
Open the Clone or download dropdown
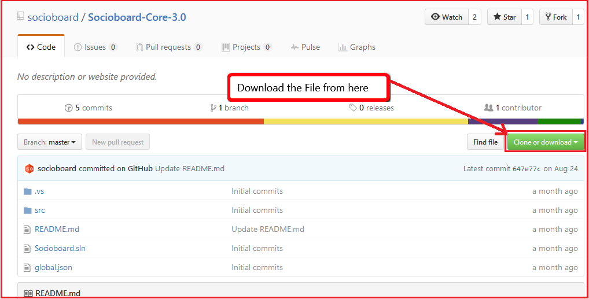point(546,142)
